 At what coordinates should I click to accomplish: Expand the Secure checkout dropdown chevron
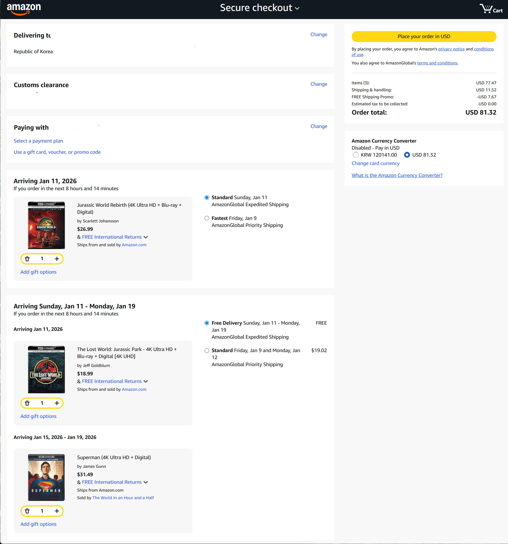(x=297, y=8)
